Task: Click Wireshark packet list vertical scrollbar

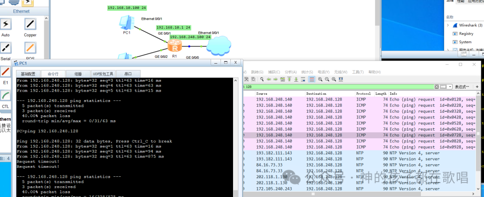Action: point(478,141)
